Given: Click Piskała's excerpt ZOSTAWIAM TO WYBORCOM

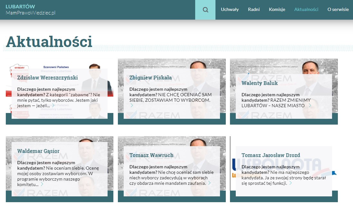Looking at the screenshot, I should coord(170,95).
